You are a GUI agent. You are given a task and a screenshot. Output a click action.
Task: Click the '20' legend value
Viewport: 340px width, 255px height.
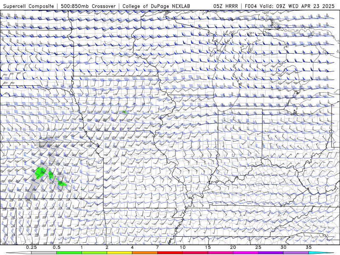click(x=233, y=247)
